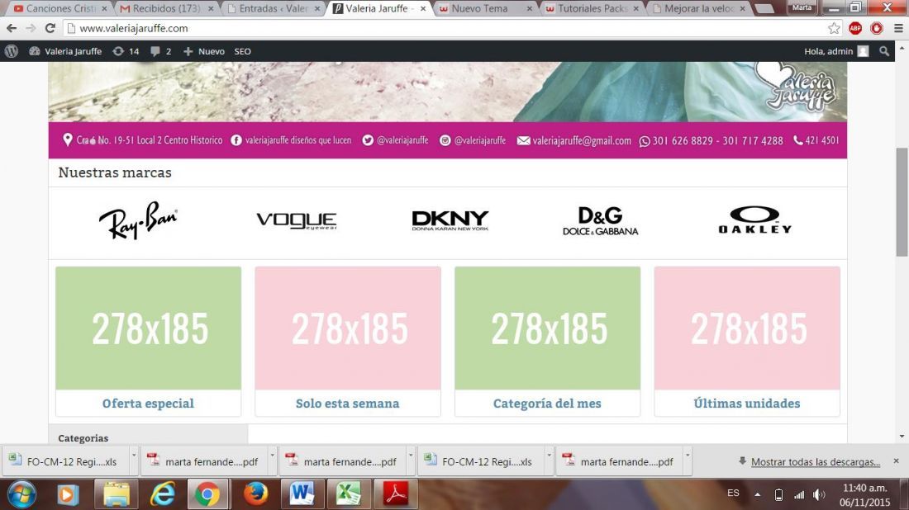Click the Vogue eyewear brand logo
The width and height of the screenshot is (909, 510).
point(296,220)
